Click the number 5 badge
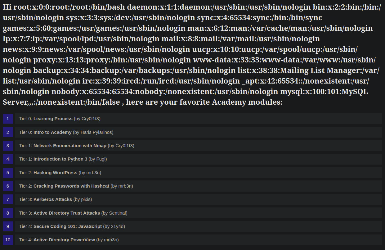Viewport: 385px width, 250px height. click(x=8, y=173)
